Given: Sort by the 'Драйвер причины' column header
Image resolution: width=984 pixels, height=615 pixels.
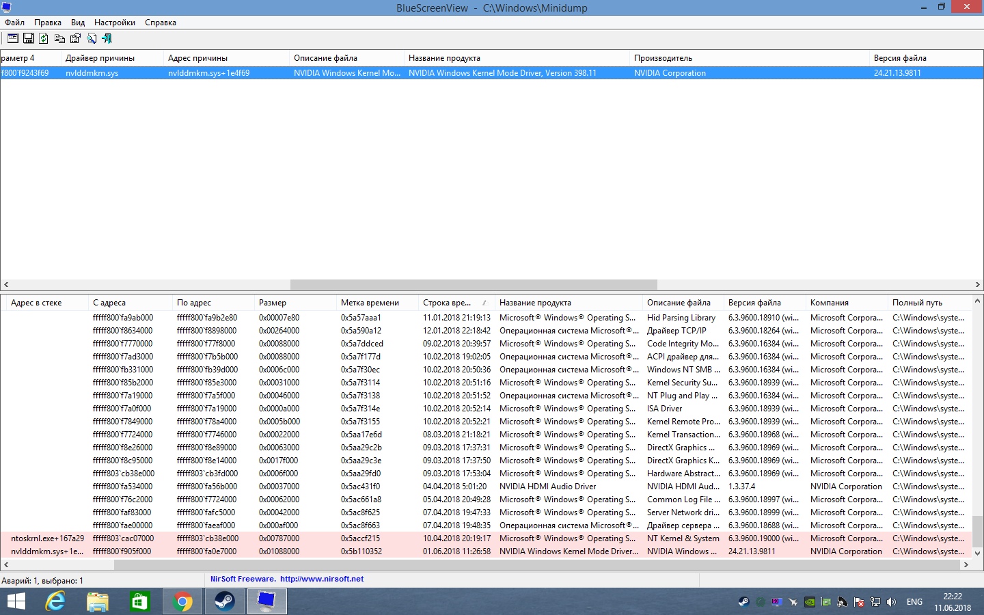Looking at the screenshot, I should tap(112, 58).
